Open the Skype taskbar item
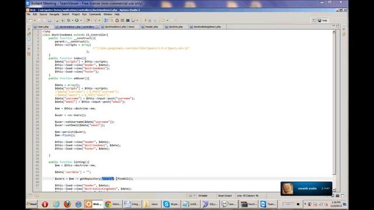The height and width of the screenshot is (210, 374). tap(171, 204)
